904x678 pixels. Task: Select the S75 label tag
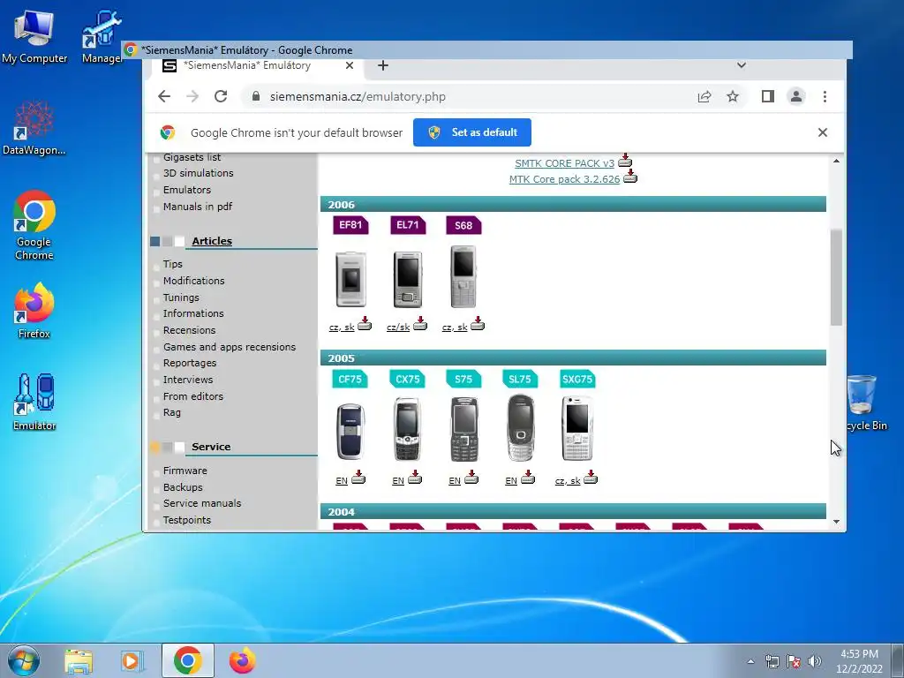tap(463, 379)
